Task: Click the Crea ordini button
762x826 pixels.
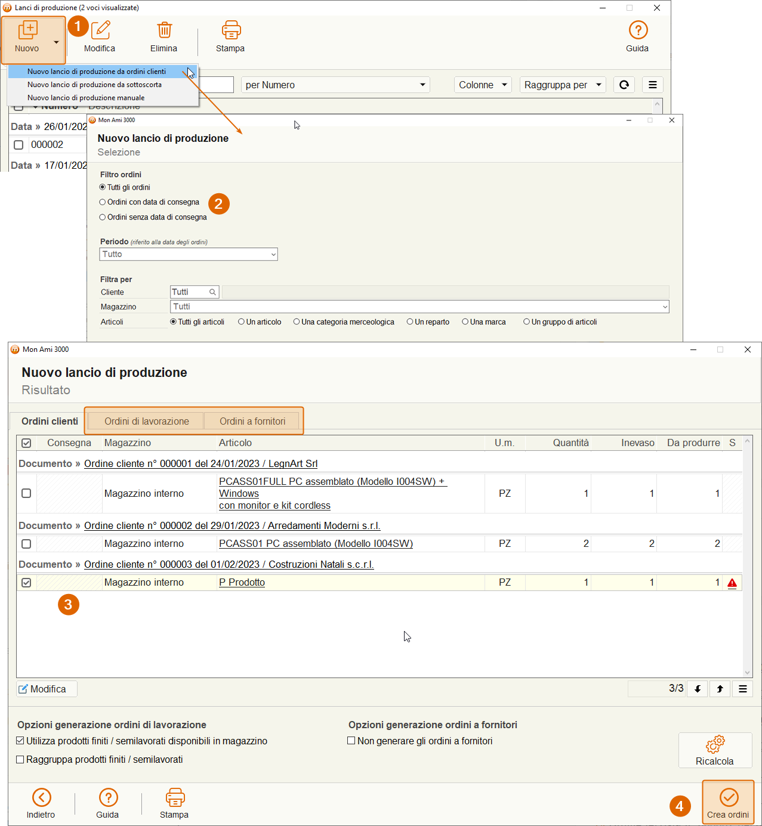Action: coord(728,803)
